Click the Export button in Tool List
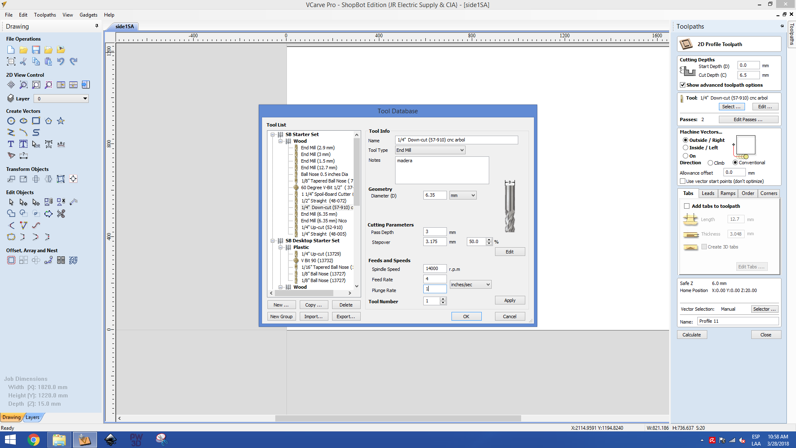Viewport: 796px width, 448px height. [345, 316]
